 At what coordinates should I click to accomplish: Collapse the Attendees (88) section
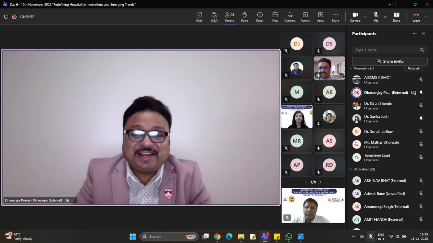[x=350, y=169]
